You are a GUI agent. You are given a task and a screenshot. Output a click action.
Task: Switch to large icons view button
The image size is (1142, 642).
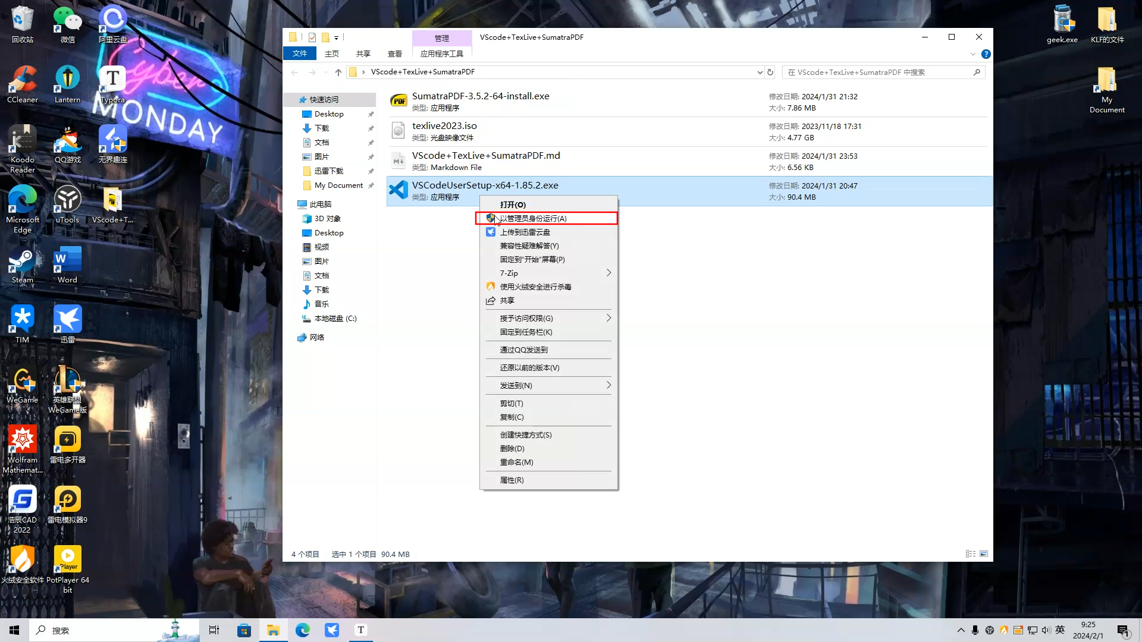coord(984,553)
